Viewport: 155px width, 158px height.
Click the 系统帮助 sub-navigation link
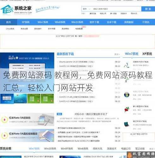[65, 29]
